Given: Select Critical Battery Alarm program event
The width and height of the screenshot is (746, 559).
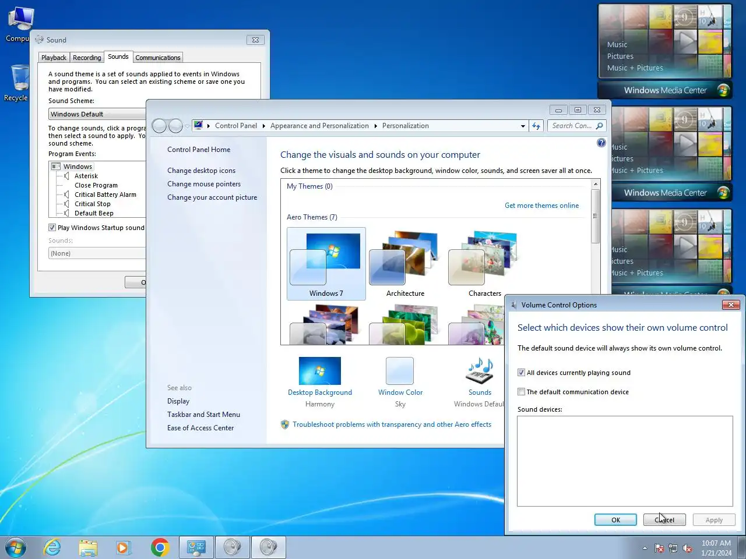Looking at the screenshot, I should 105,194.
